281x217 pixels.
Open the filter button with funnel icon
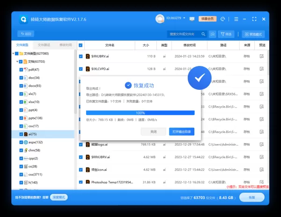[x=226, y=34]
